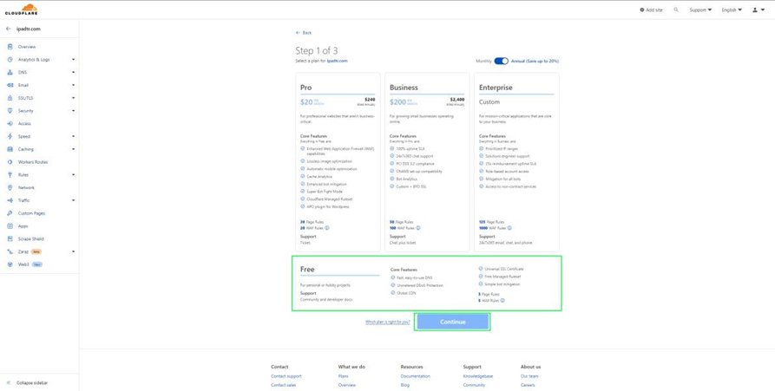Click the Collapse sidebar double-chevron icon

pyautogui.click(x=9, y=382)
